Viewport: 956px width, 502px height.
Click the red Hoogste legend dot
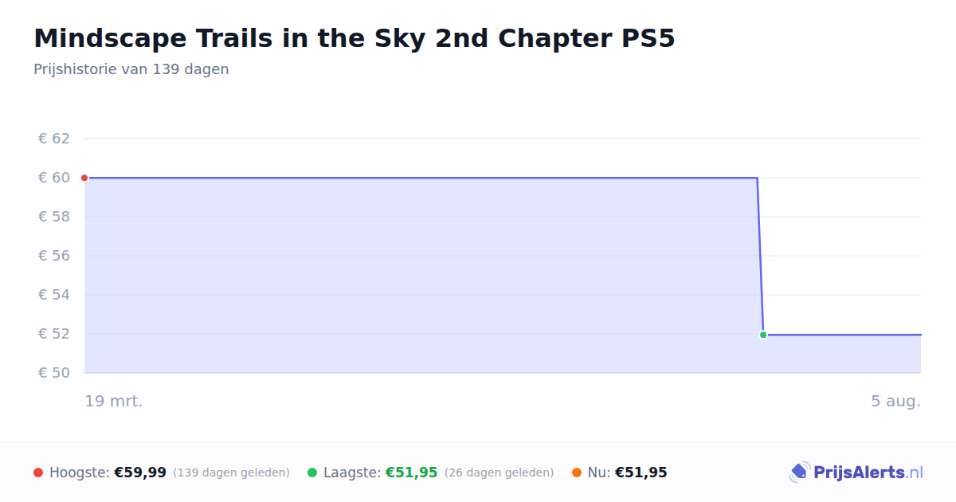[38, 473]
